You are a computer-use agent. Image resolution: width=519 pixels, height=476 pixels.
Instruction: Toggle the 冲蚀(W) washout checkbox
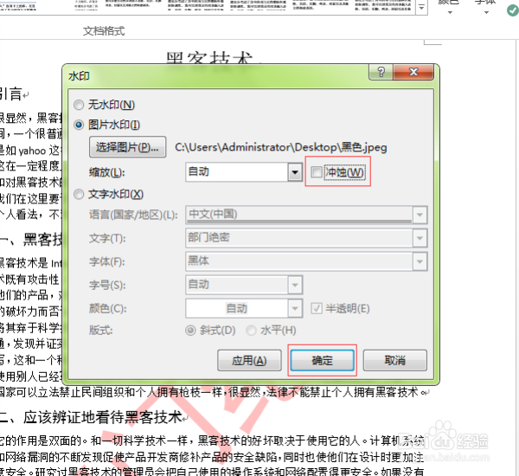(317, 172)
